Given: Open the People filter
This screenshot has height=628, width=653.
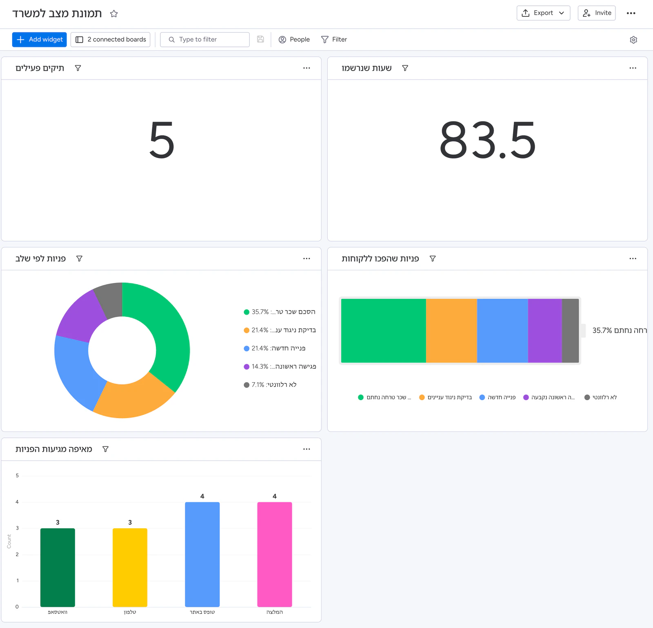Looking at the screenshot, I should [294, 40].
